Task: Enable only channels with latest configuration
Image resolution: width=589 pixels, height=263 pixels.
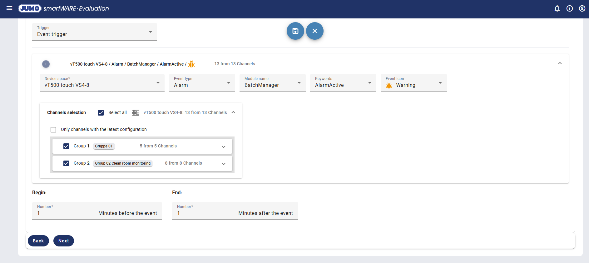Action: 53,130
